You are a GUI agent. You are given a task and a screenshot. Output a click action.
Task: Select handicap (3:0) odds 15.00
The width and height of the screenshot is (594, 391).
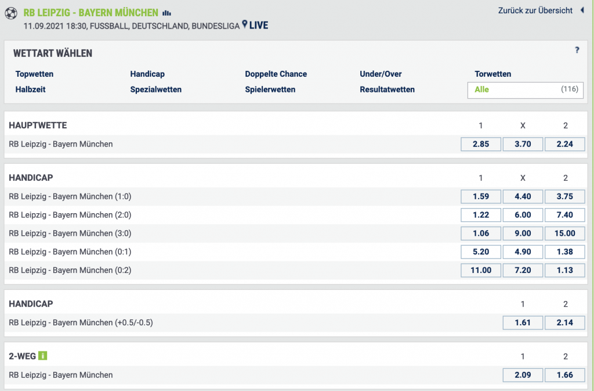565,233
